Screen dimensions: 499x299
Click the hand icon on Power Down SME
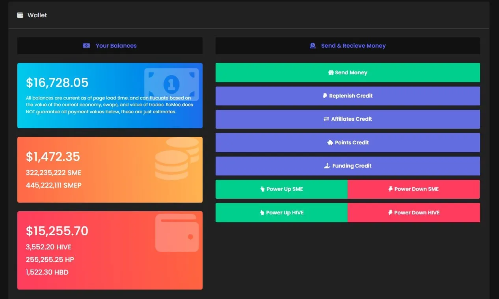pos(390,189)
